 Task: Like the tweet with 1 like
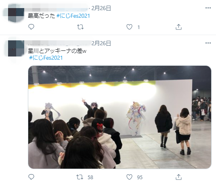(129, 27)
